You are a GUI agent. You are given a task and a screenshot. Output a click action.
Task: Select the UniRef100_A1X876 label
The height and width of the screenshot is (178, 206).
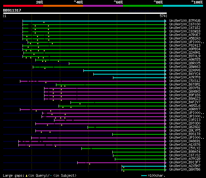(x=185, y=145)
